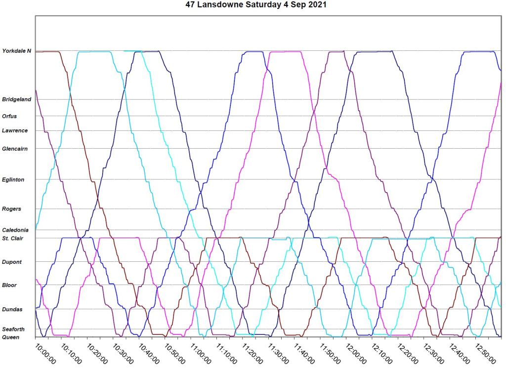Click the 11:00:00 time tick label
The height and width of the screenshot is (370, 506).
200,351
